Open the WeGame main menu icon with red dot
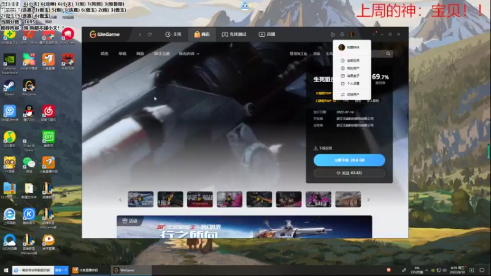491x276 pixels. [374, 34]
